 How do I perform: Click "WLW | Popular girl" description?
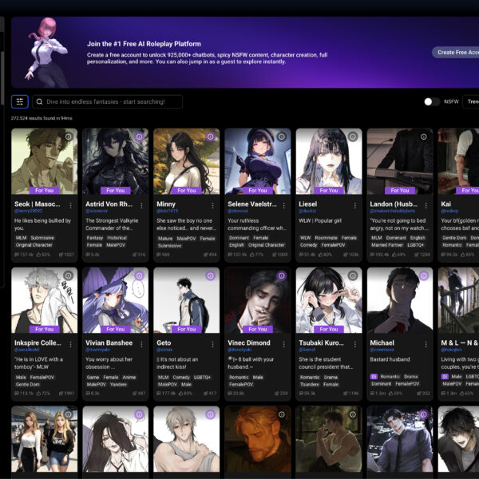(x=320, y=220)
